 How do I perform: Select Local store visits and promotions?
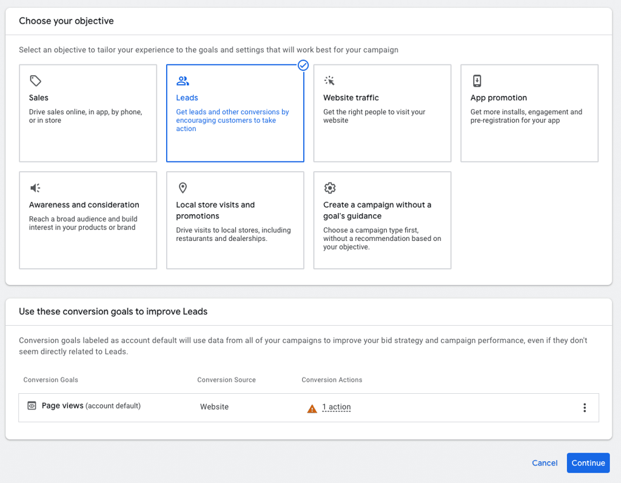(x=235, y=220)
